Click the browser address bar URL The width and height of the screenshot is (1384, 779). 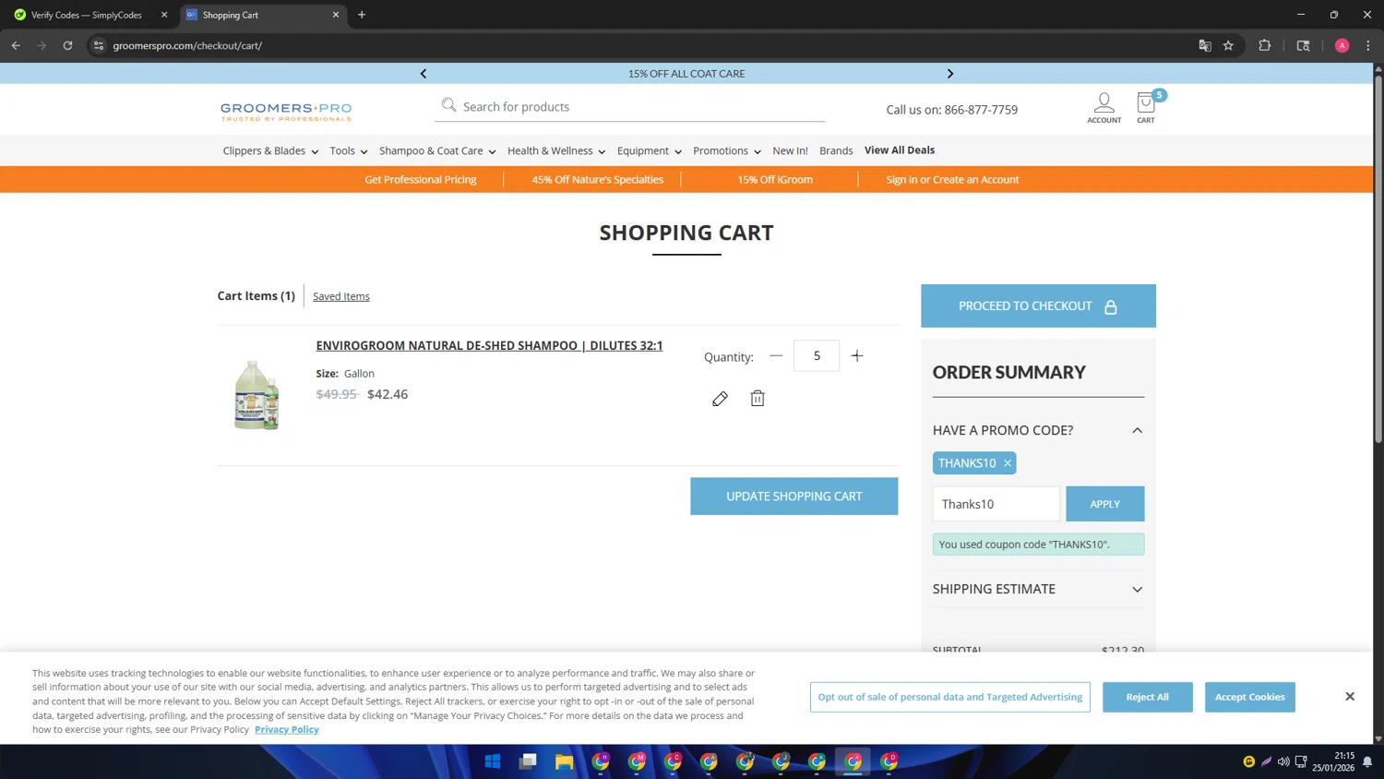coord(187,45)
